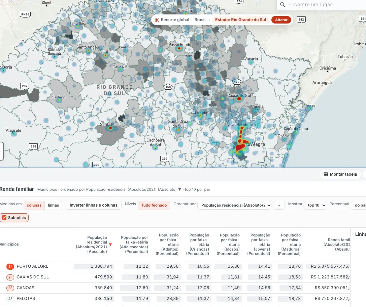Click the 2º rank badge for Caxias do Sul
Viewport: 366px width, 307px height.
click(10, 277)
